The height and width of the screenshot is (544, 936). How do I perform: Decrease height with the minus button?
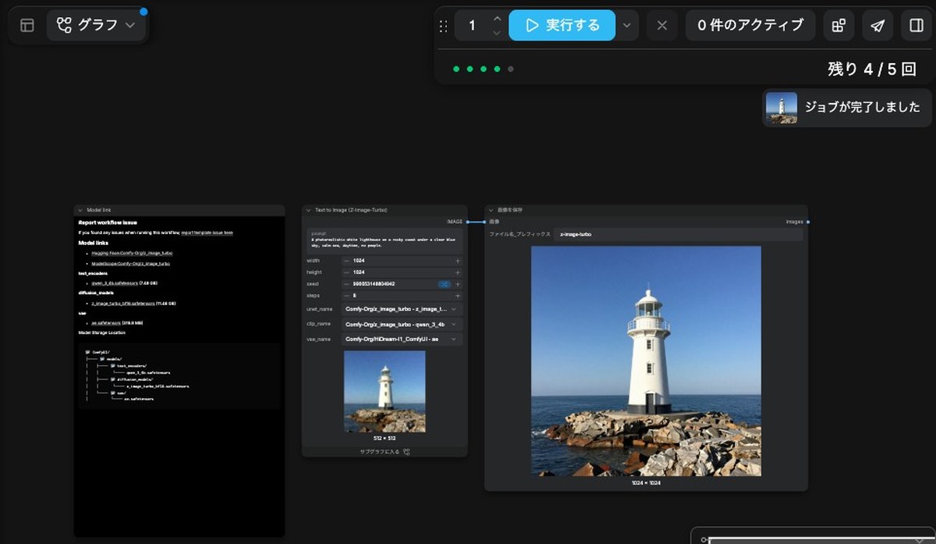click(346, 272)
